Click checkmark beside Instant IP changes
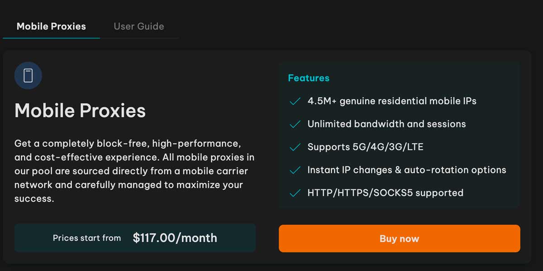The image size is (543, 271). [x=295, y=170]
